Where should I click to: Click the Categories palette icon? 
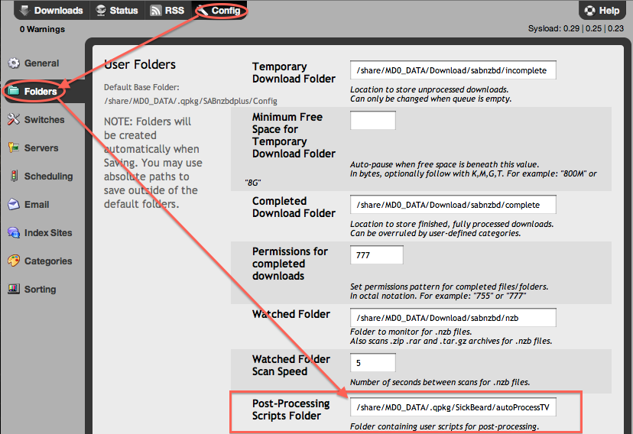pos(14,261)
